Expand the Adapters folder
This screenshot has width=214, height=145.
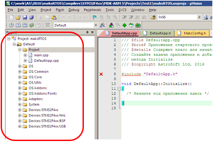click(20, 99)
